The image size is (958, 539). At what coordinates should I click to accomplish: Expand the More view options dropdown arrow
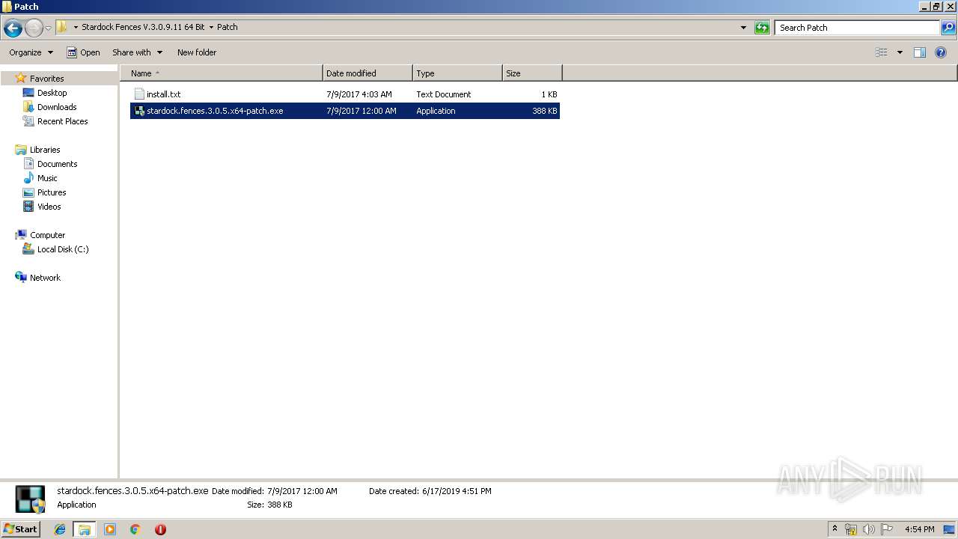click(x=900, y=52)
